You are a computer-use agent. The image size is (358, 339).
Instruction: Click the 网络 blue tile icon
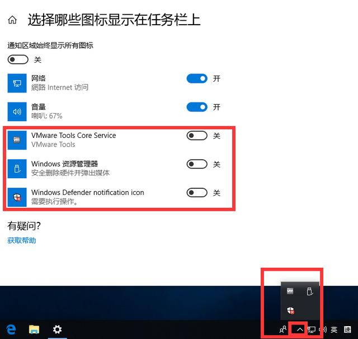[17, 83]
